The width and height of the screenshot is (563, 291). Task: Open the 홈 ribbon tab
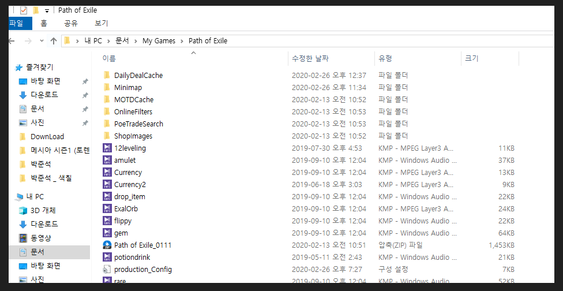point(44,23)
